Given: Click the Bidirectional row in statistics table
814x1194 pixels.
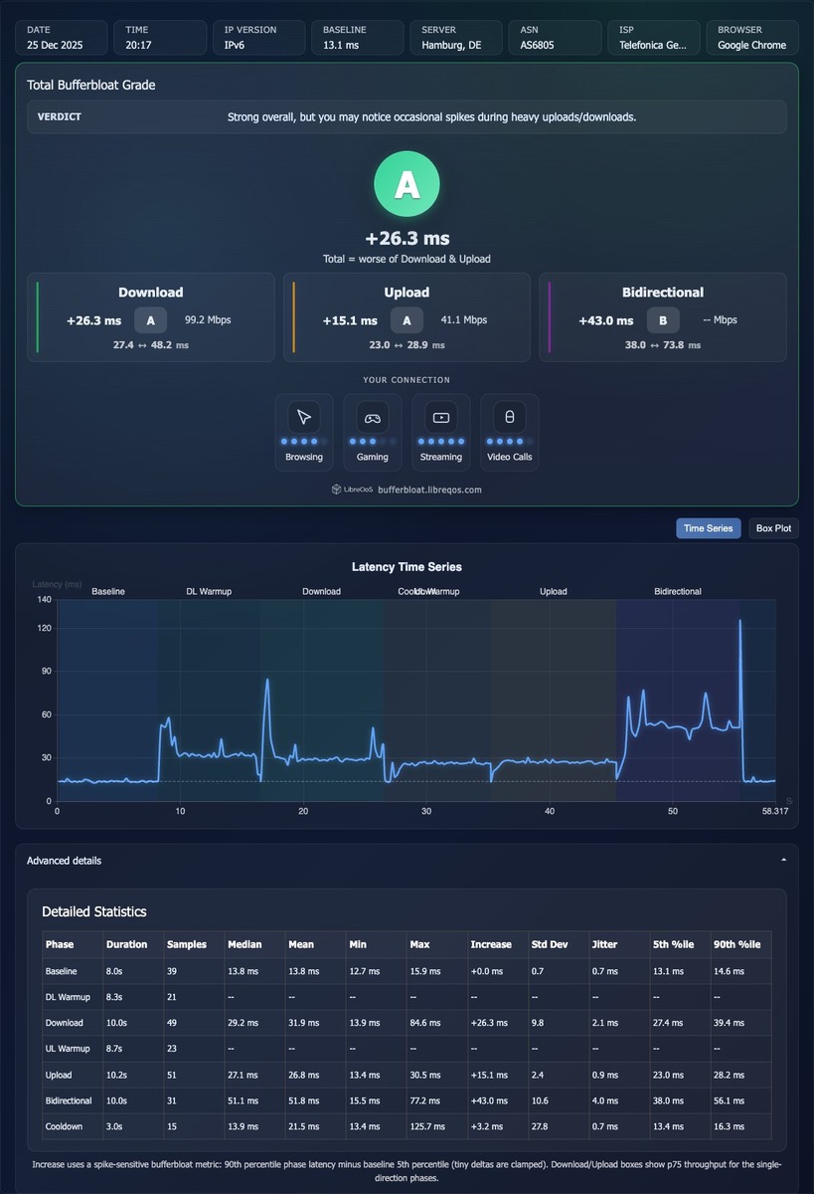Looking at the screenshot, I should tap(407, 1100).
